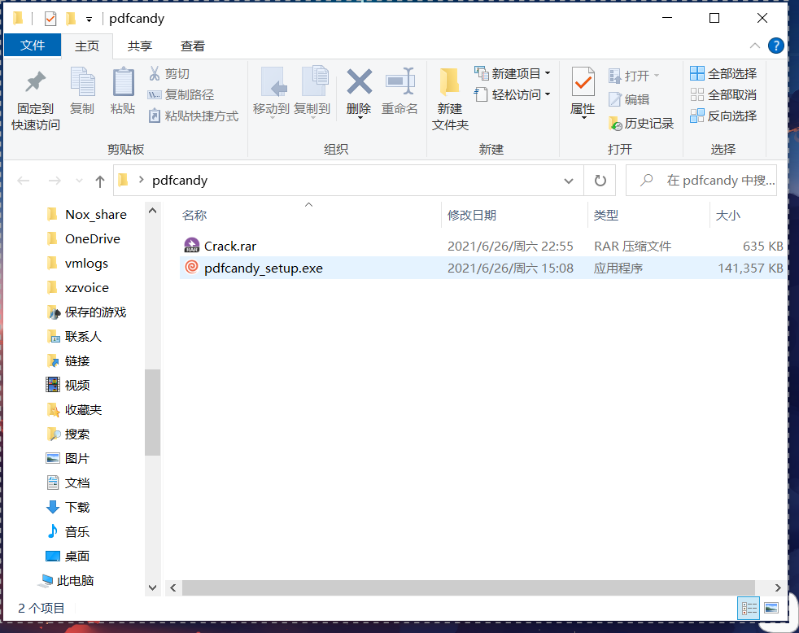
Task: Click 粘贴快捷方式 (Paste shortcut)
Action: [x=194, y=116]
